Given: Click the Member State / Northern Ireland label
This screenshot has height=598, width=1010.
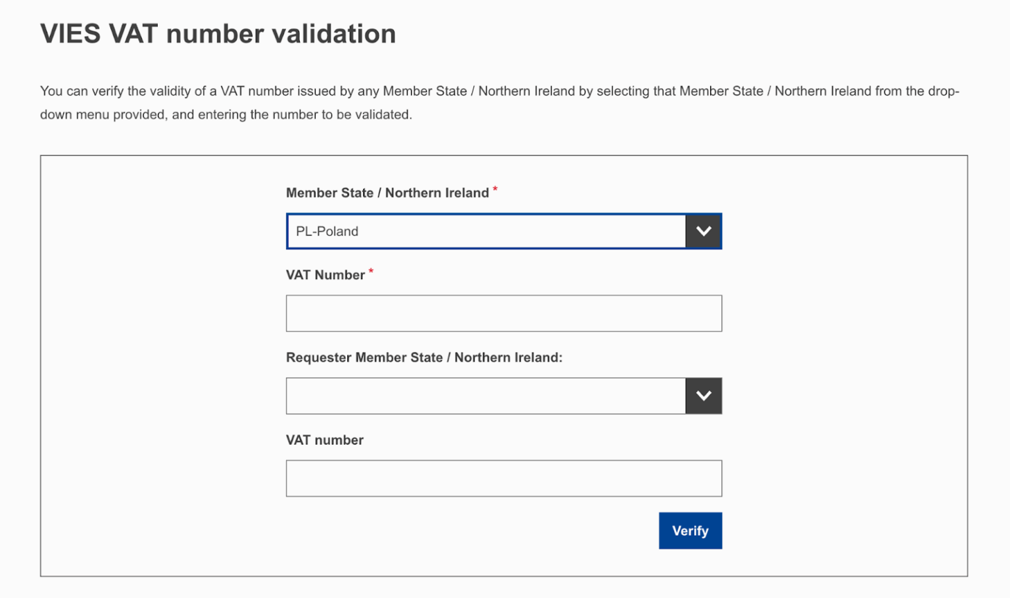Looking at the screenshot, I should pyautogui.click(x=388, y=192).
